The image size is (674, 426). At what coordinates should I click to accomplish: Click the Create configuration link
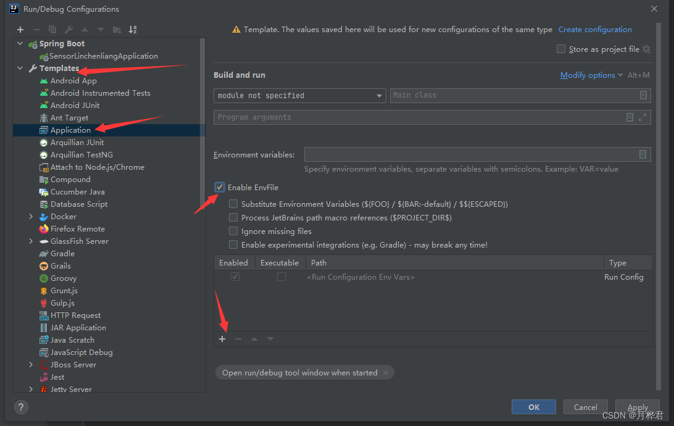pyautogui.click(x=595, y=30)
